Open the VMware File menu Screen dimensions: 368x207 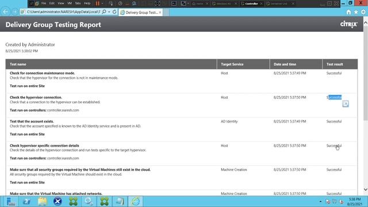44,3
